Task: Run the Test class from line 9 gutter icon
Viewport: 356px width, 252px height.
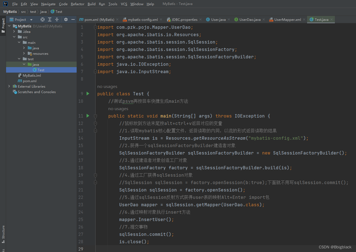Action: coord(88,93)
